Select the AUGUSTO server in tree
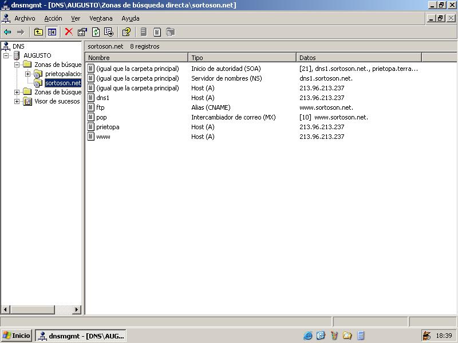The height and width of the screenshot is (343, 458). pos(37,55)
